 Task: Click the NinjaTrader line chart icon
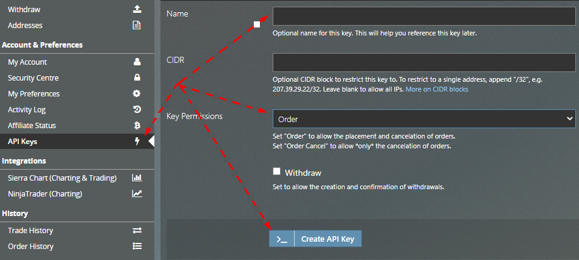137,194
